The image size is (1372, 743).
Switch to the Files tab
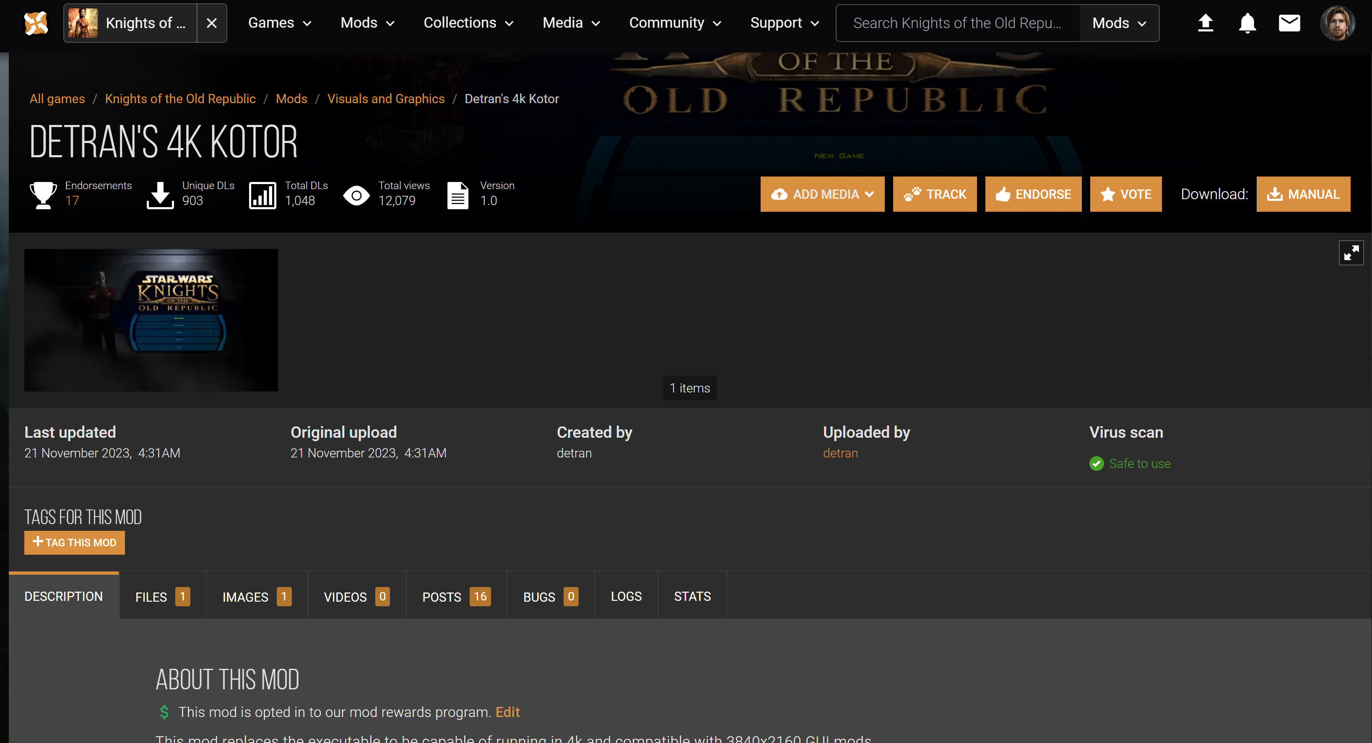pyautogui.click(x=162, y=596)
